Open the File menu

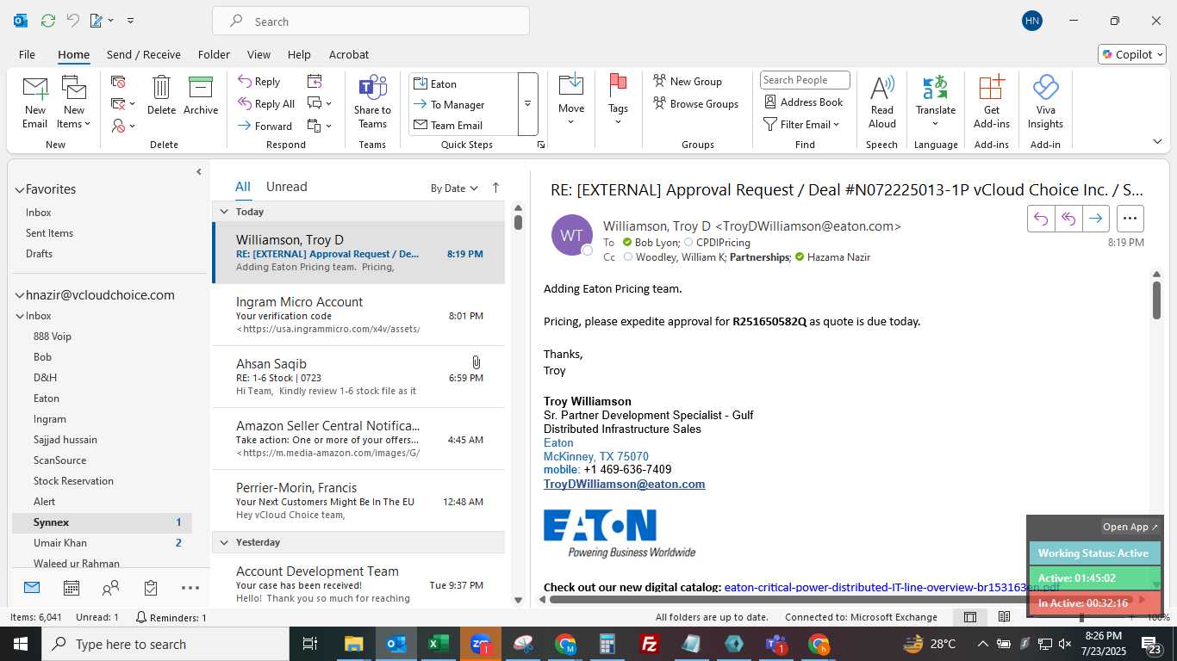27,54
